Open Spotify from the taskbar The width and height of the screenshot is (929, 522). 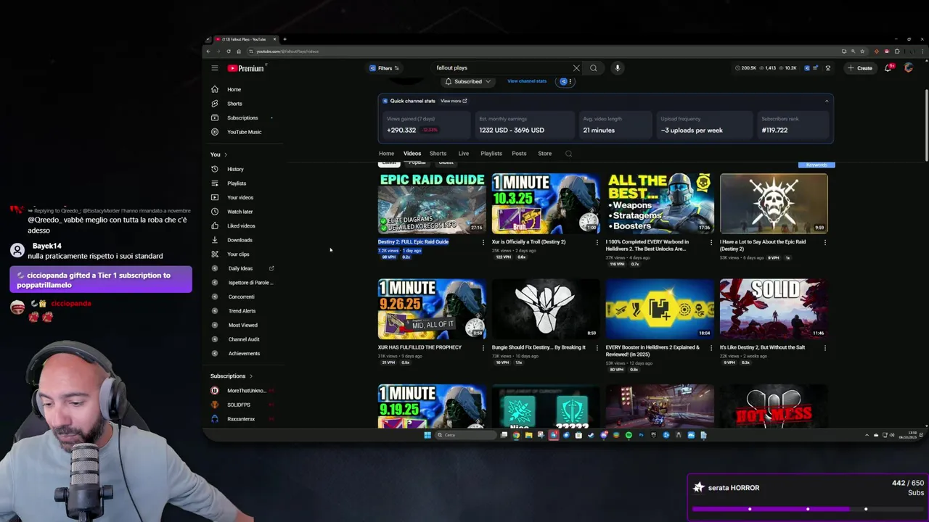click(629, 435)
